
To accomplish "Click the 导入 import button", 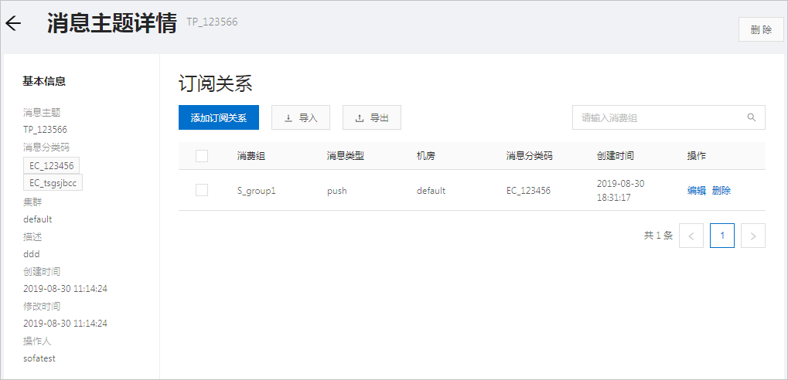I will click(x=301, y=117).
